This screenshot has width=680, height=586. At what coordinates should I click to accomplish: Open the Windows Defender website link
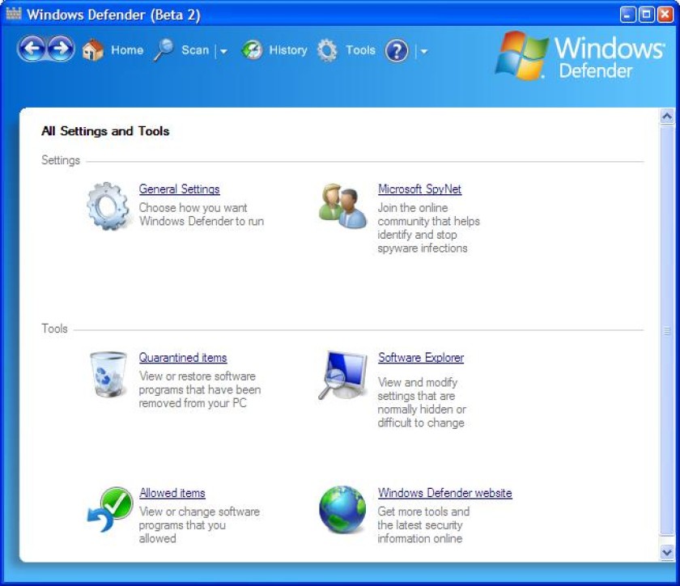(x=444, y=493)
